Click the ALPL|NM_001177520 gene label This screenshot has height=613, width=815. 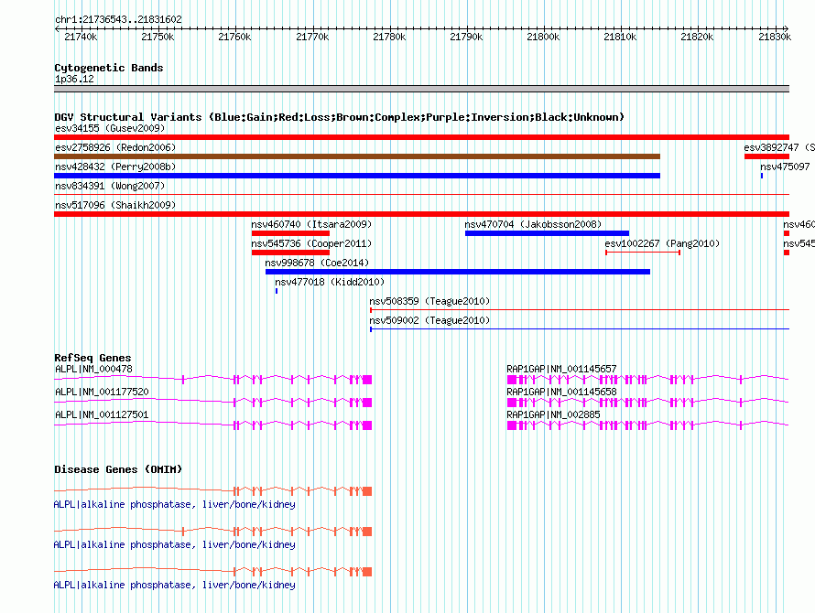[x=102, y=392]
